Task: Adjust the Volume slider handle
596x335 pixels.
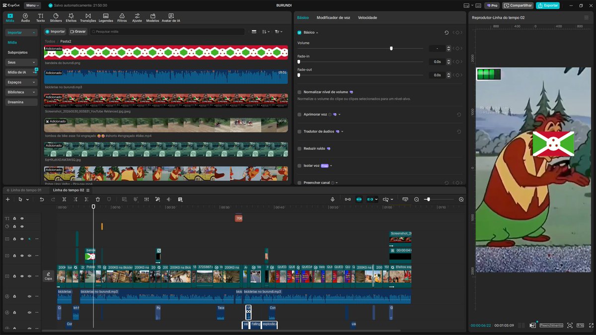Action: (391, 48)
